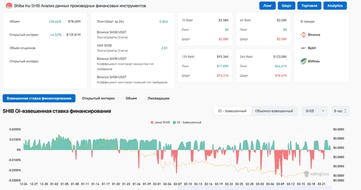Select the Объемно-взвешенный toggle option

[x=274, y=111]
